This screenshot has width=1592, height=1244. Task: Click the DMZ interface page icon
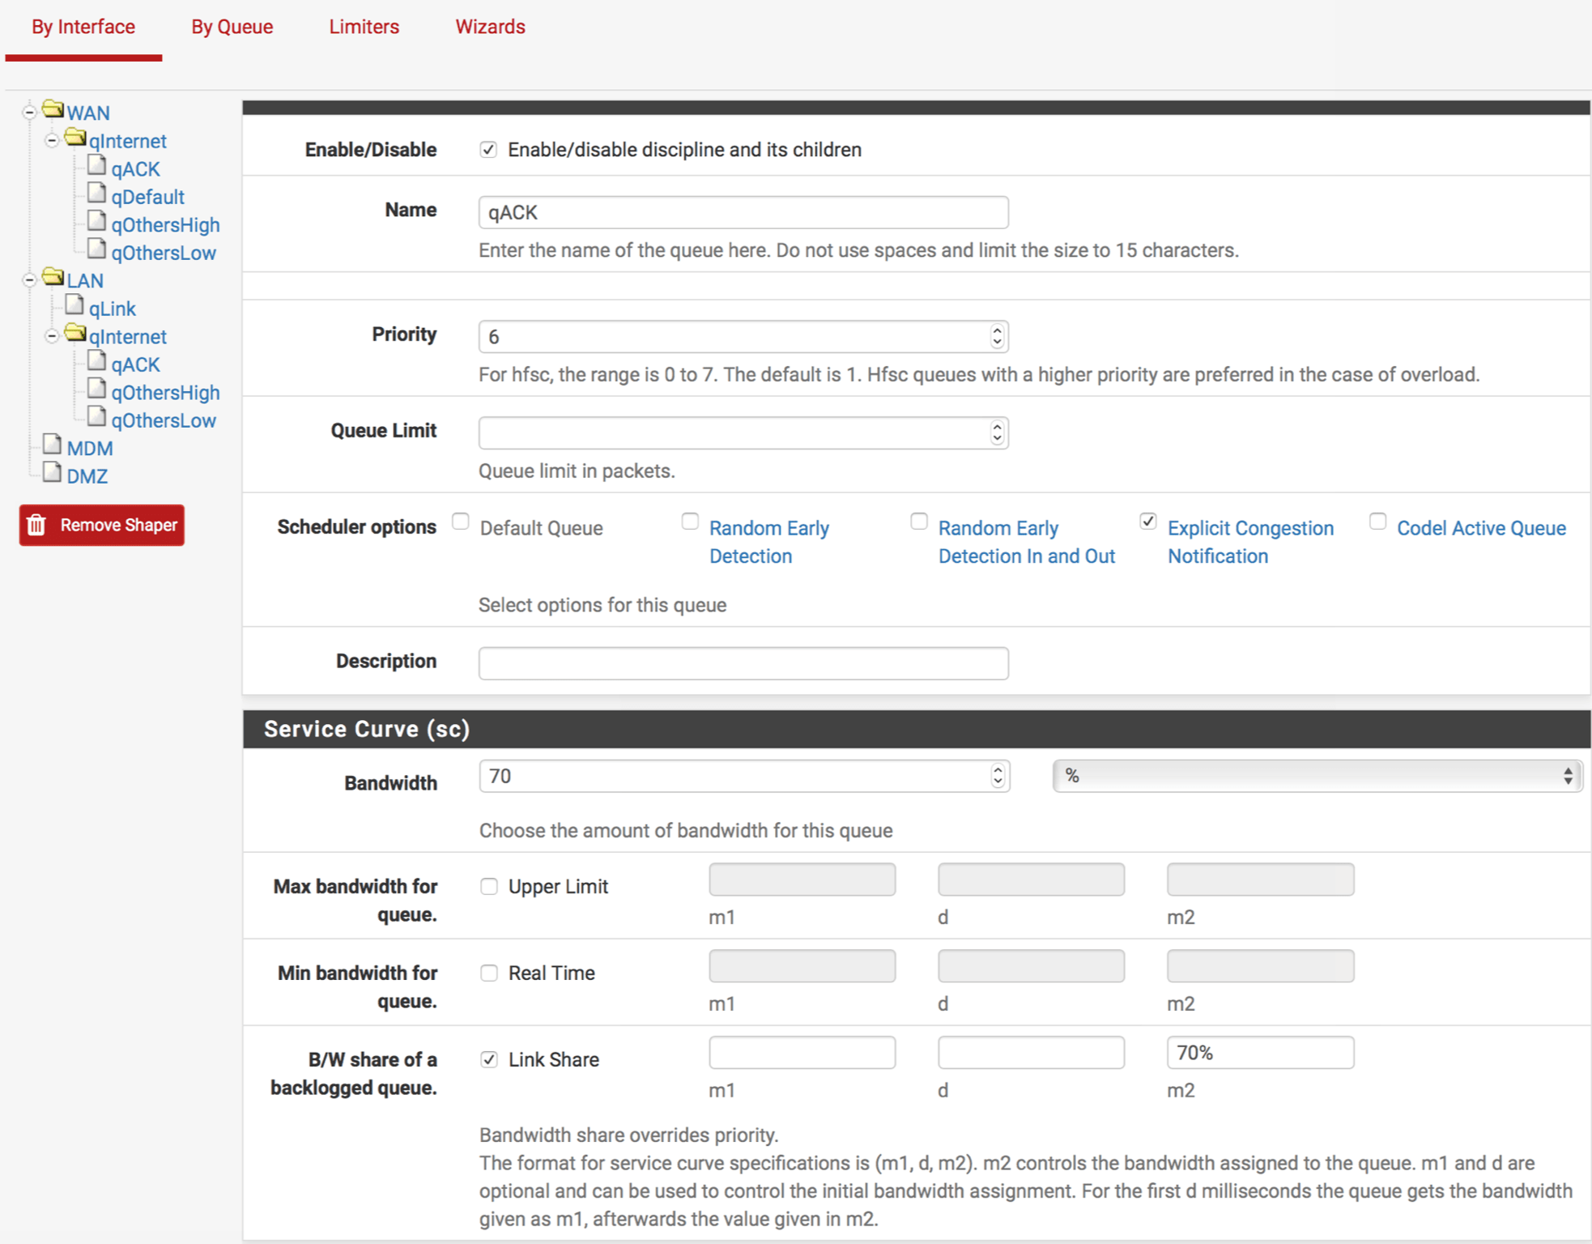53,473
